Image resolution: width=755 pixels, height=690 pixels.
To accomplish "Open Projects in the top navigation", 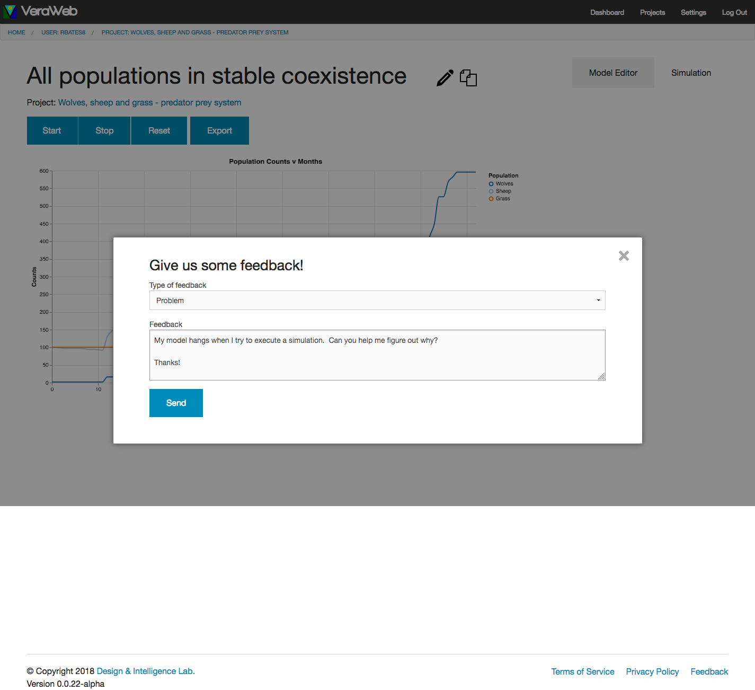I will [x=652, y=12].
